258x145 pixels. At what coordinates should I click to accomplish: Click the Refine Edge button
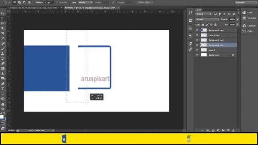click(145, 2)
